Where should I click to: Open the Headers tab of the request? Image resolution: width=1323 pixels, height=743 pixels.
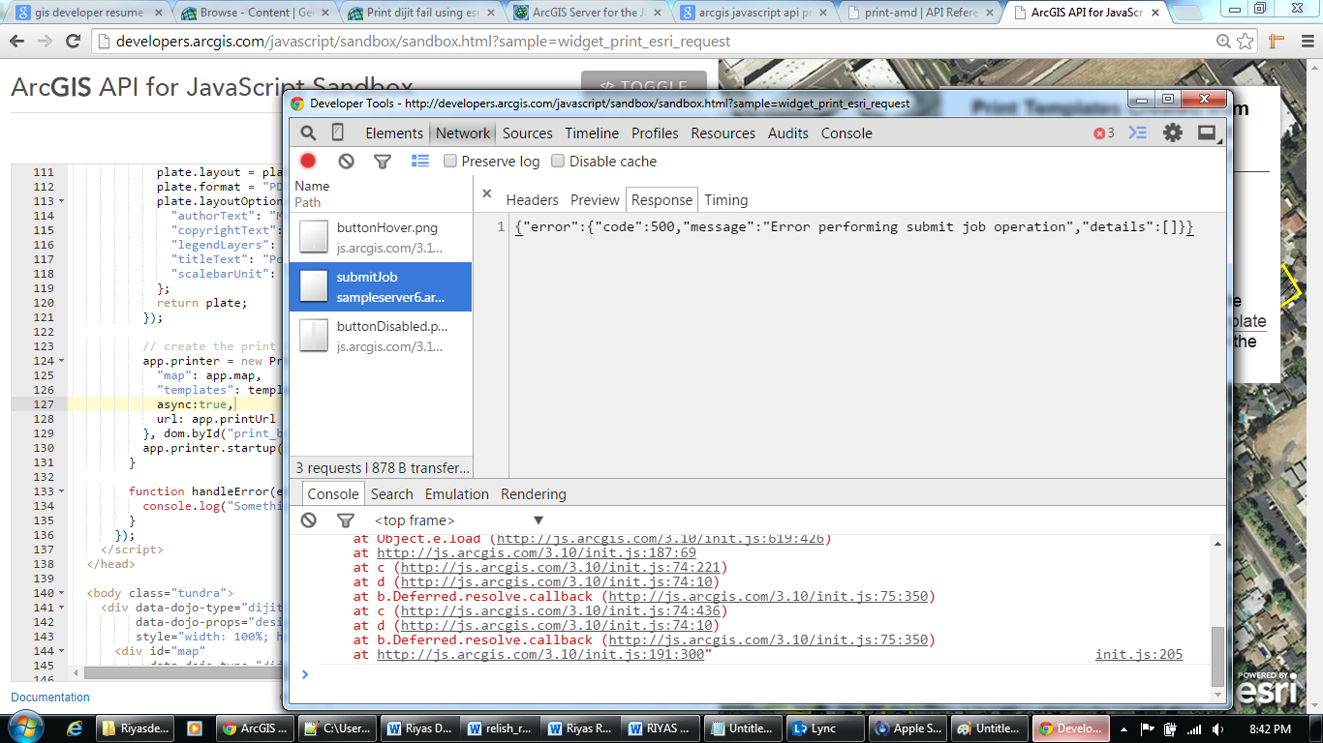pos(533,200)
